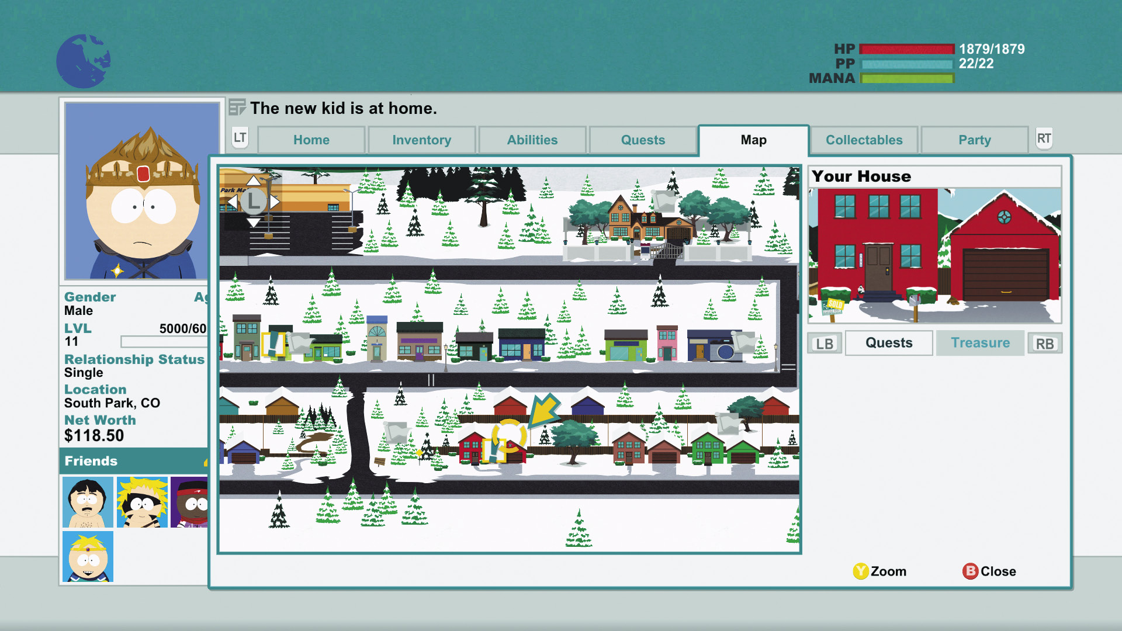Click the 'Relationship Status' label
1122x631 pixels.
134,359
